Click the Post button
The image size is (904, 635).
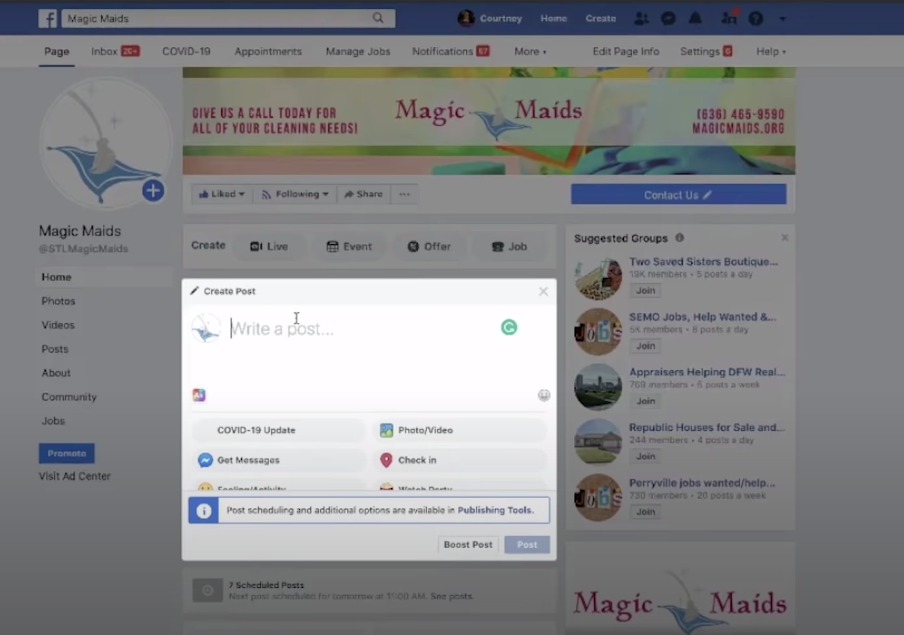(527, 545)
